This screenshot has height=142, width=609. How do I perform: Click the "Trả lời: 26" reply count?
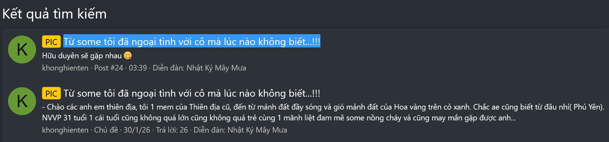click(x=172, y=130)
